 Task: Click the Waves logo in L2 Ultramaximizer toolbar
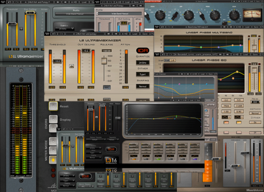pos(47,34)
